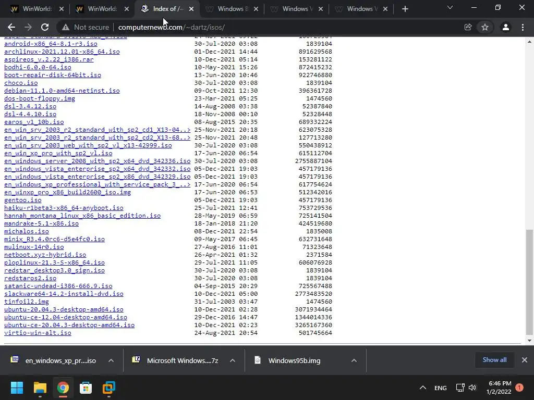This screenshot has height=400, width=534.
Task: Open Chrome three-dot menu
Action: coord(523,27)
